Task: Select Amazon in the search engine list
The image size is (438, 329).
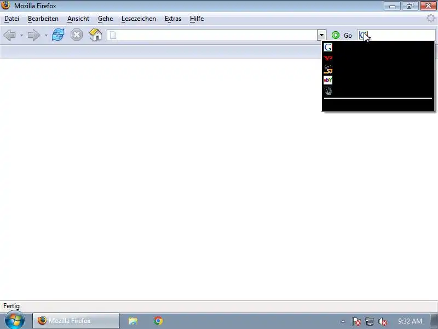Action: (x=378, y=69)
